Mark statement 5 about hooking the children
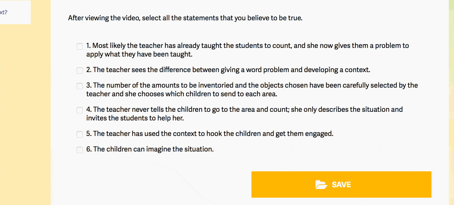The height and width of the screenshot is (205, 454). (x=79, y=134)
